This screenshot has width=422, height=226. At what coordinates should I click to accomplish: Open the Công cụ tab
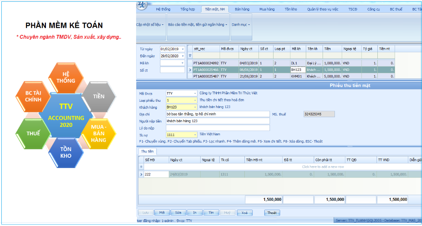pyautogui.click(x=373, y=9)
